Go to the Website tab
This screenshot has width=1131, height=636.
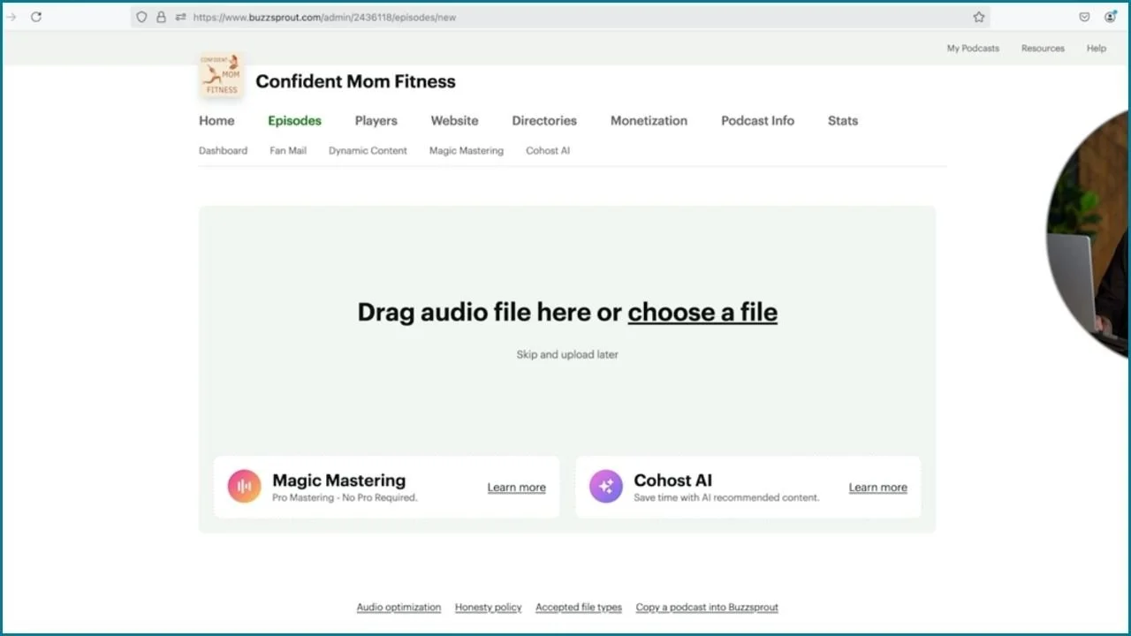click(454, 121)
